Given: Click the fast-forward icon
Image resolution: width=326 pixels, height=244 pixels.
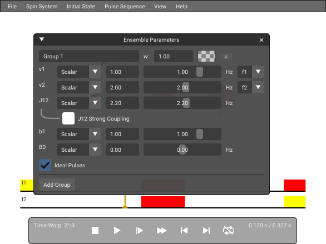Looking at the screenshot, I should pos(161,231).
